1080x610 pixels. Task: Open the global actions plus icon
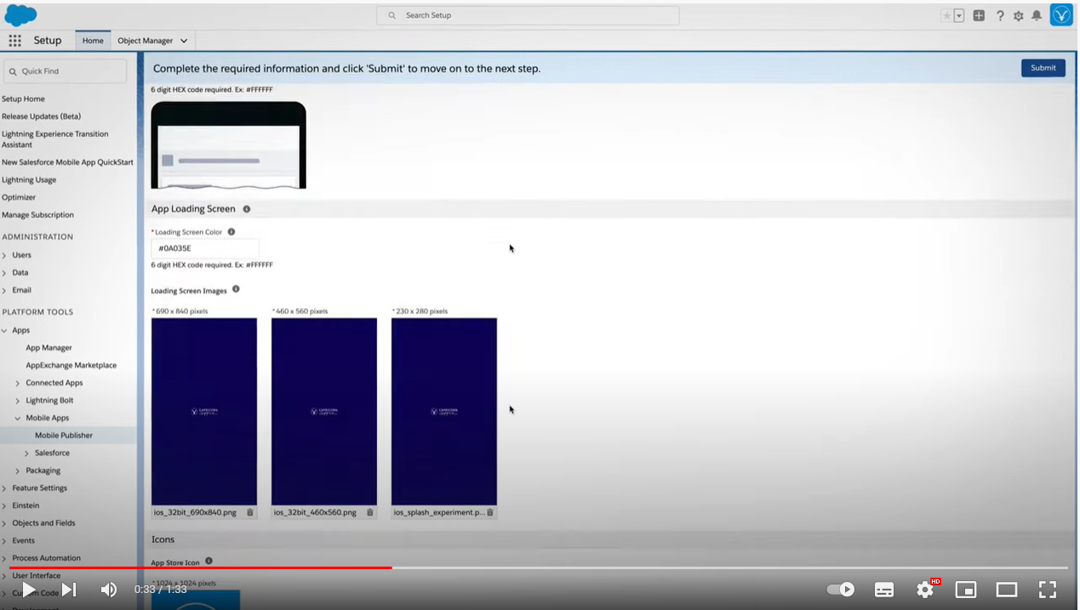[x=979, y=15]
